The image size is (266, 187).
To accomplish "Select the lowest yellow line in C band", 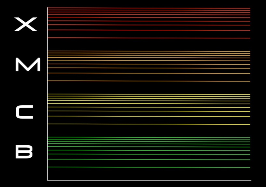I will pyautogui.click(x=149, y=124).
